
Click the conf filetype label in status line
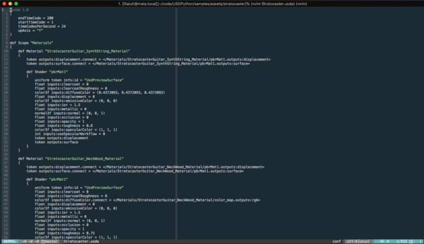pyautogui.click(x=336, y=241)
